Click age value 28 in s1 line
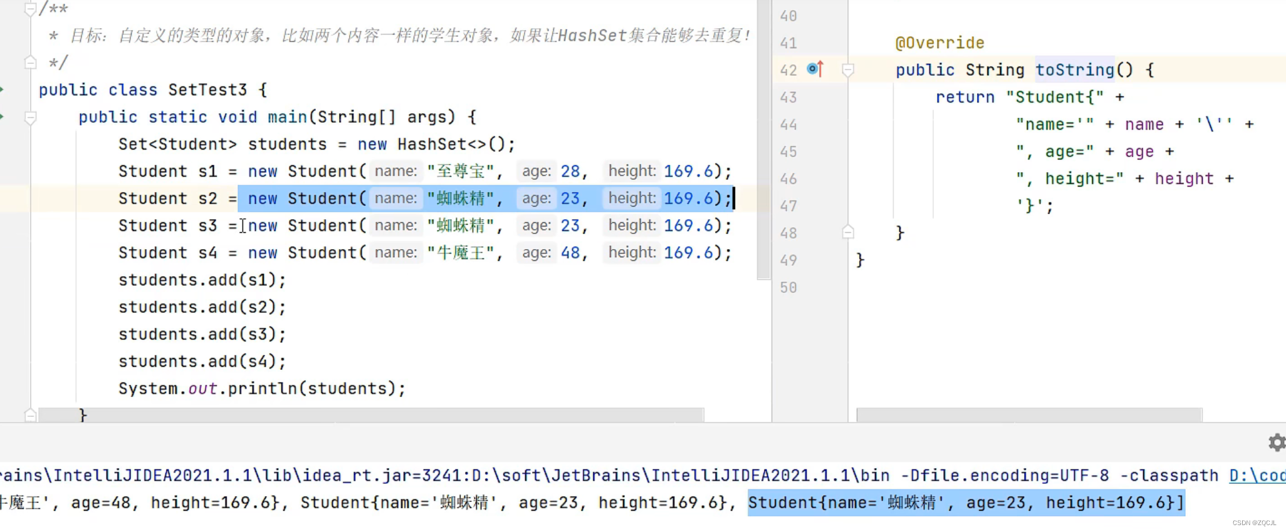The height and width of the screenshot is (532, 1286). click(x=570, y=171)
